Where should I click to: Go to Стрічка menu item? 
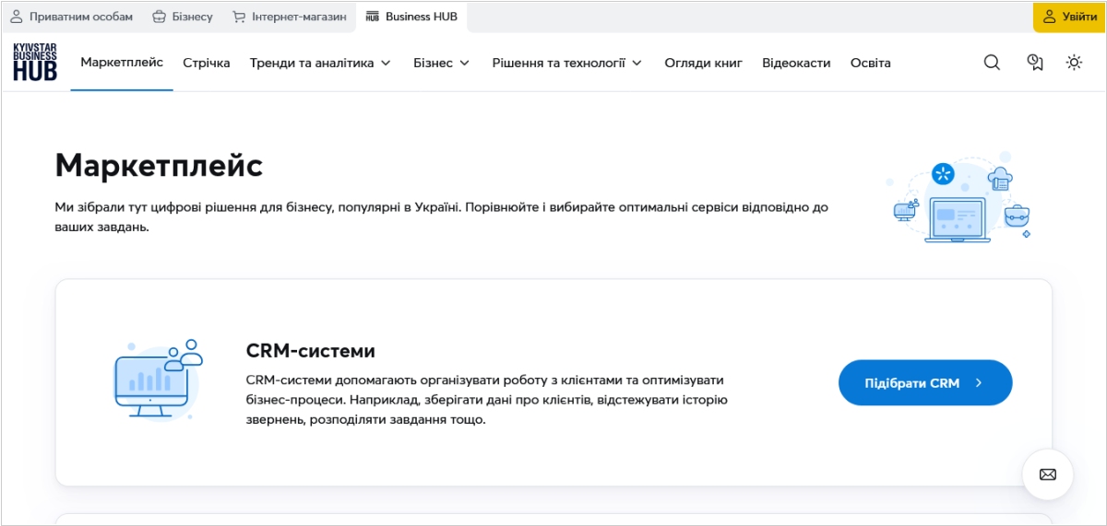[x=207, y=63]
